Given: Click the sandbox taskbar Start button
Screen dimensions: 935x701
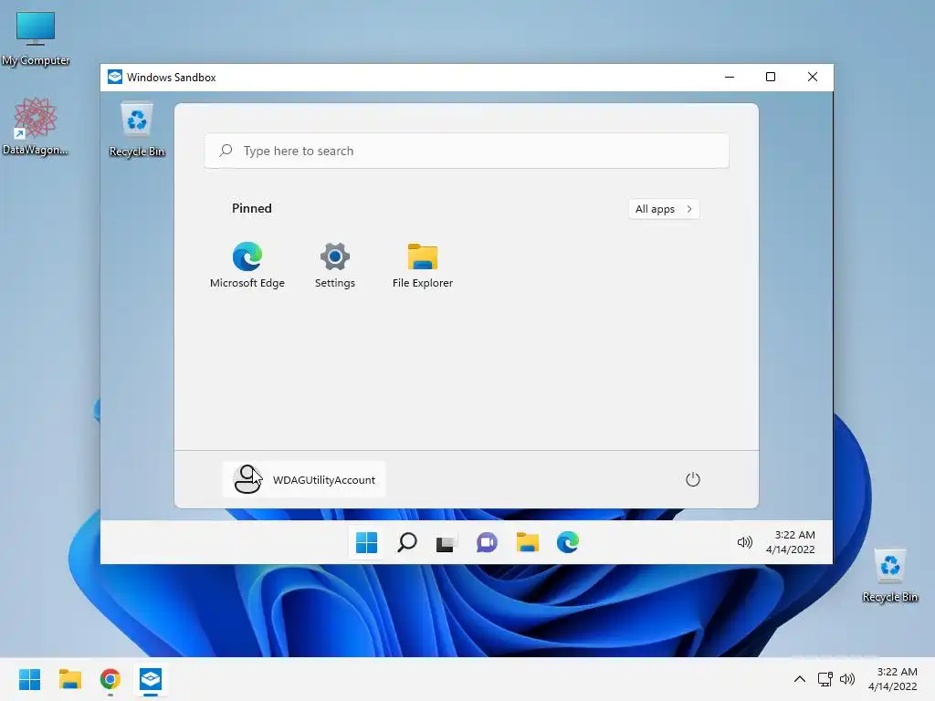Looking at the screenshot, I should [366, 542].
